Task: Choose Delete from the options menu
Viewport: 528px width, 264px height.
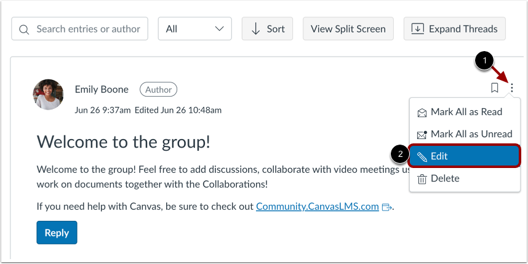Action: (444, 178)
